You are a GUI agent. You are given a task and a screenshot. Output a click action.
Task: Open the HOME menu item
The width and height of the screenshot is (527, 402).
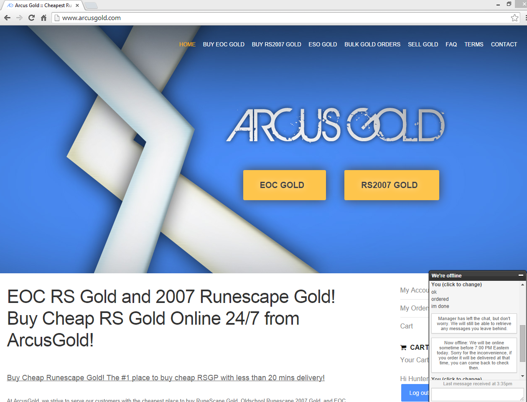[187, 44]
